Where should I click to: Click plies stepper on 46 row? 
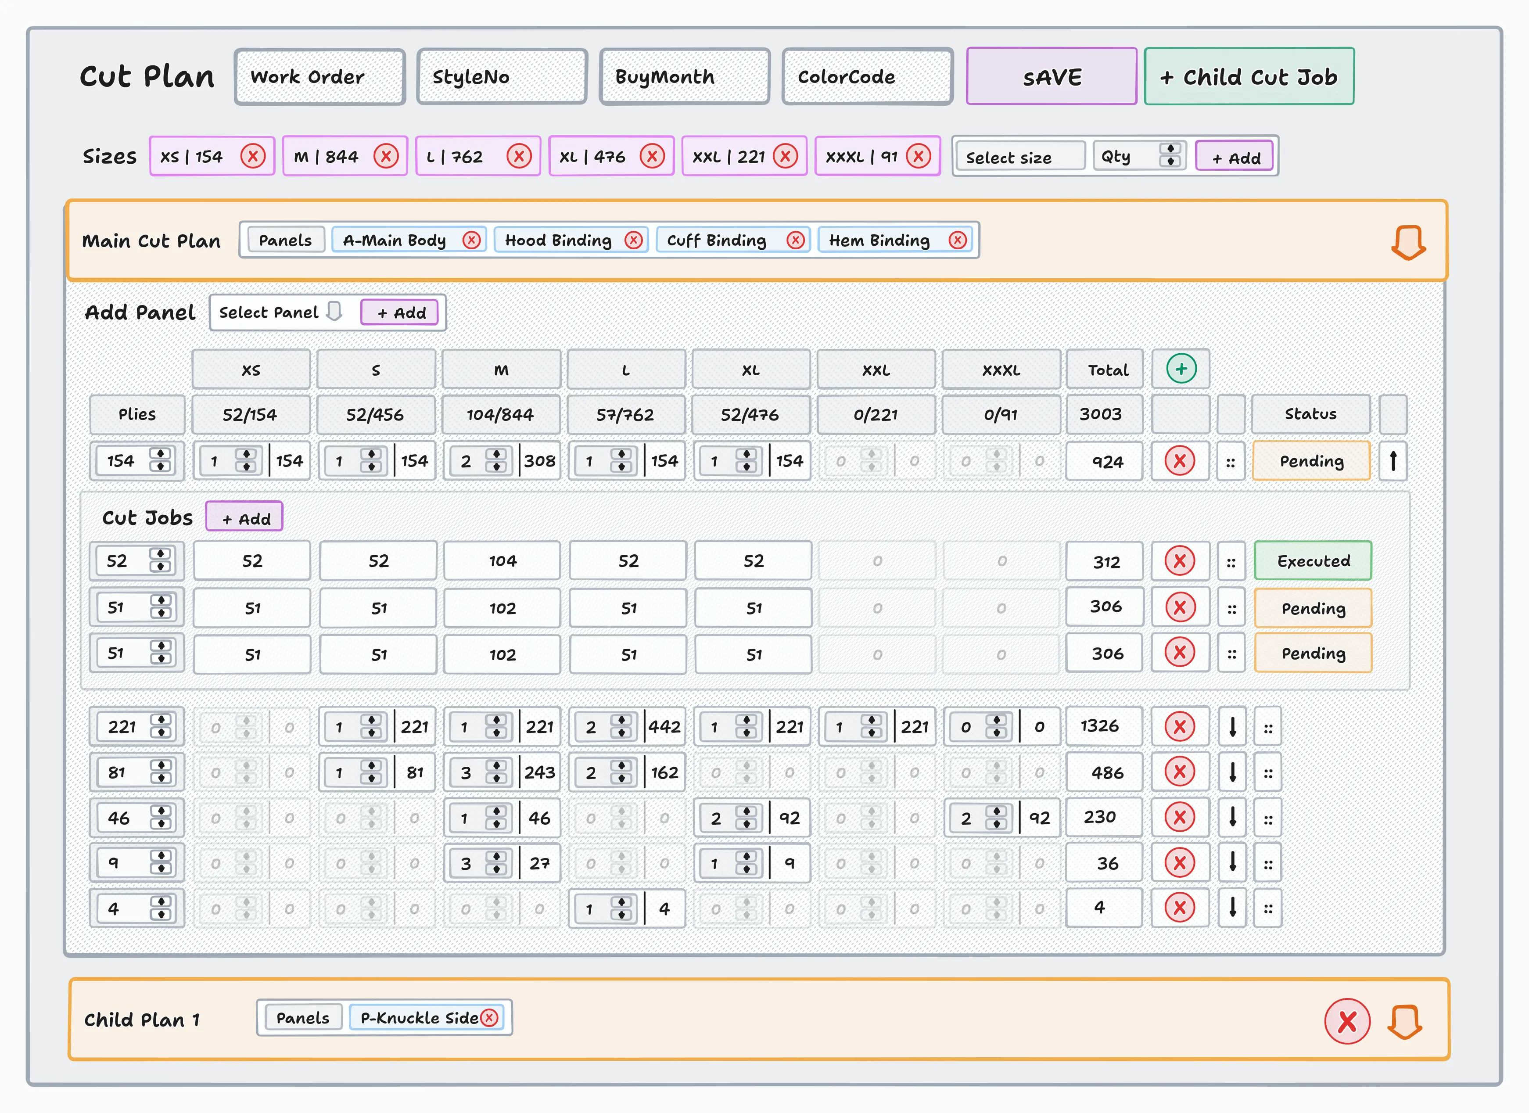coord(161,818)
